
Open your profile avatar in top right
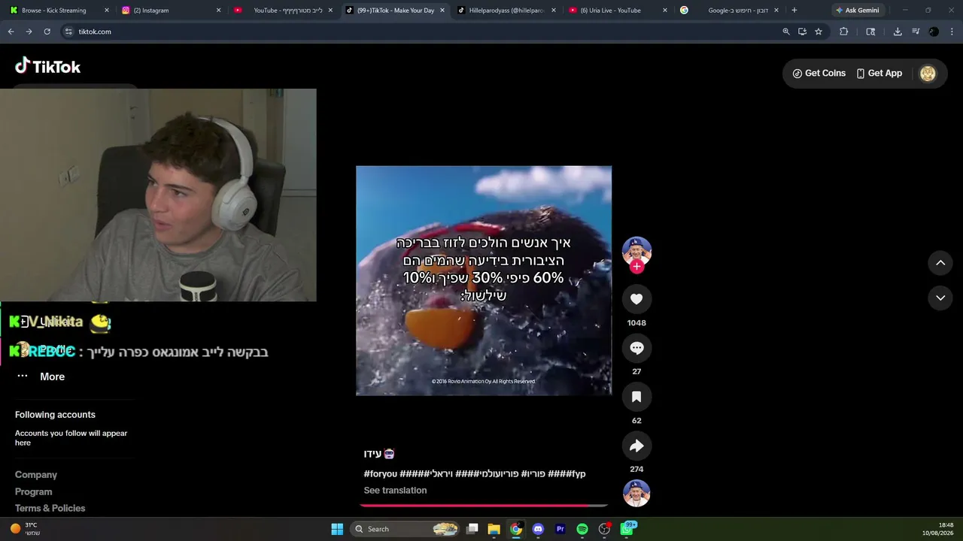pos(928,73)
